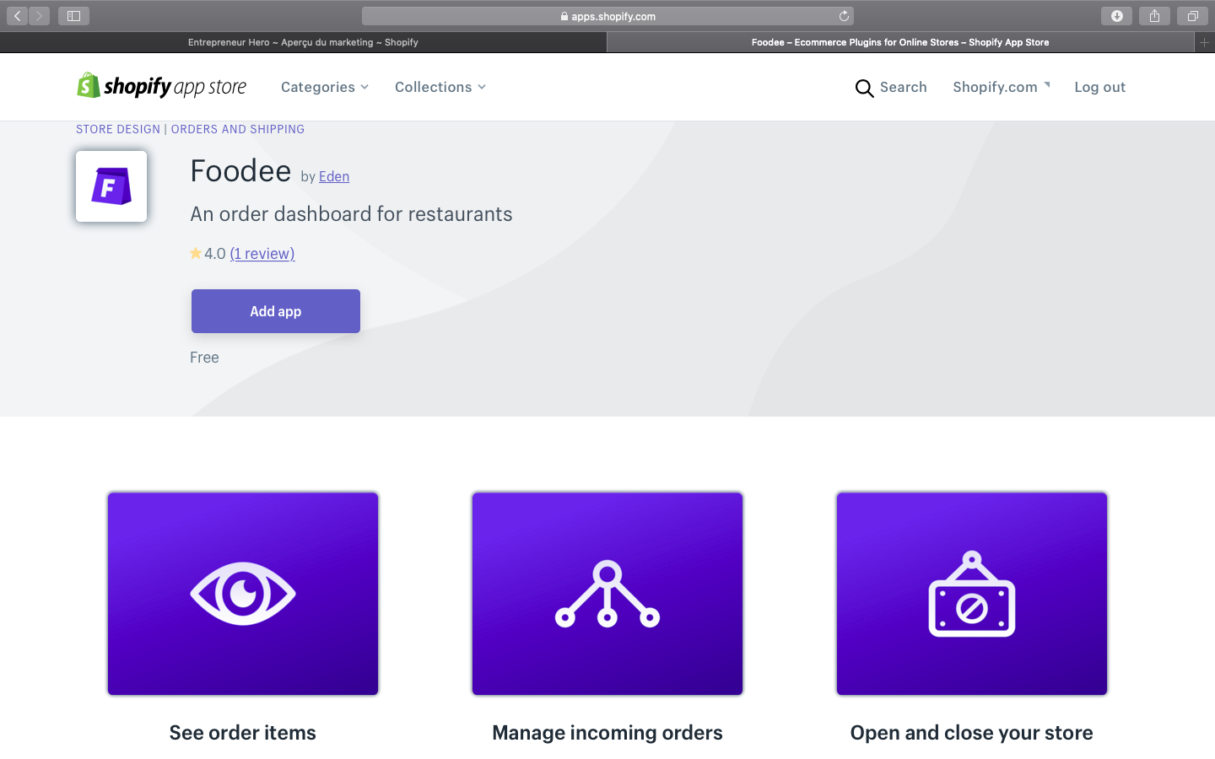The height and width of the screenshot is (759, 1215).
Task: Expand the Collections dropdown
Action: [440, 87]
